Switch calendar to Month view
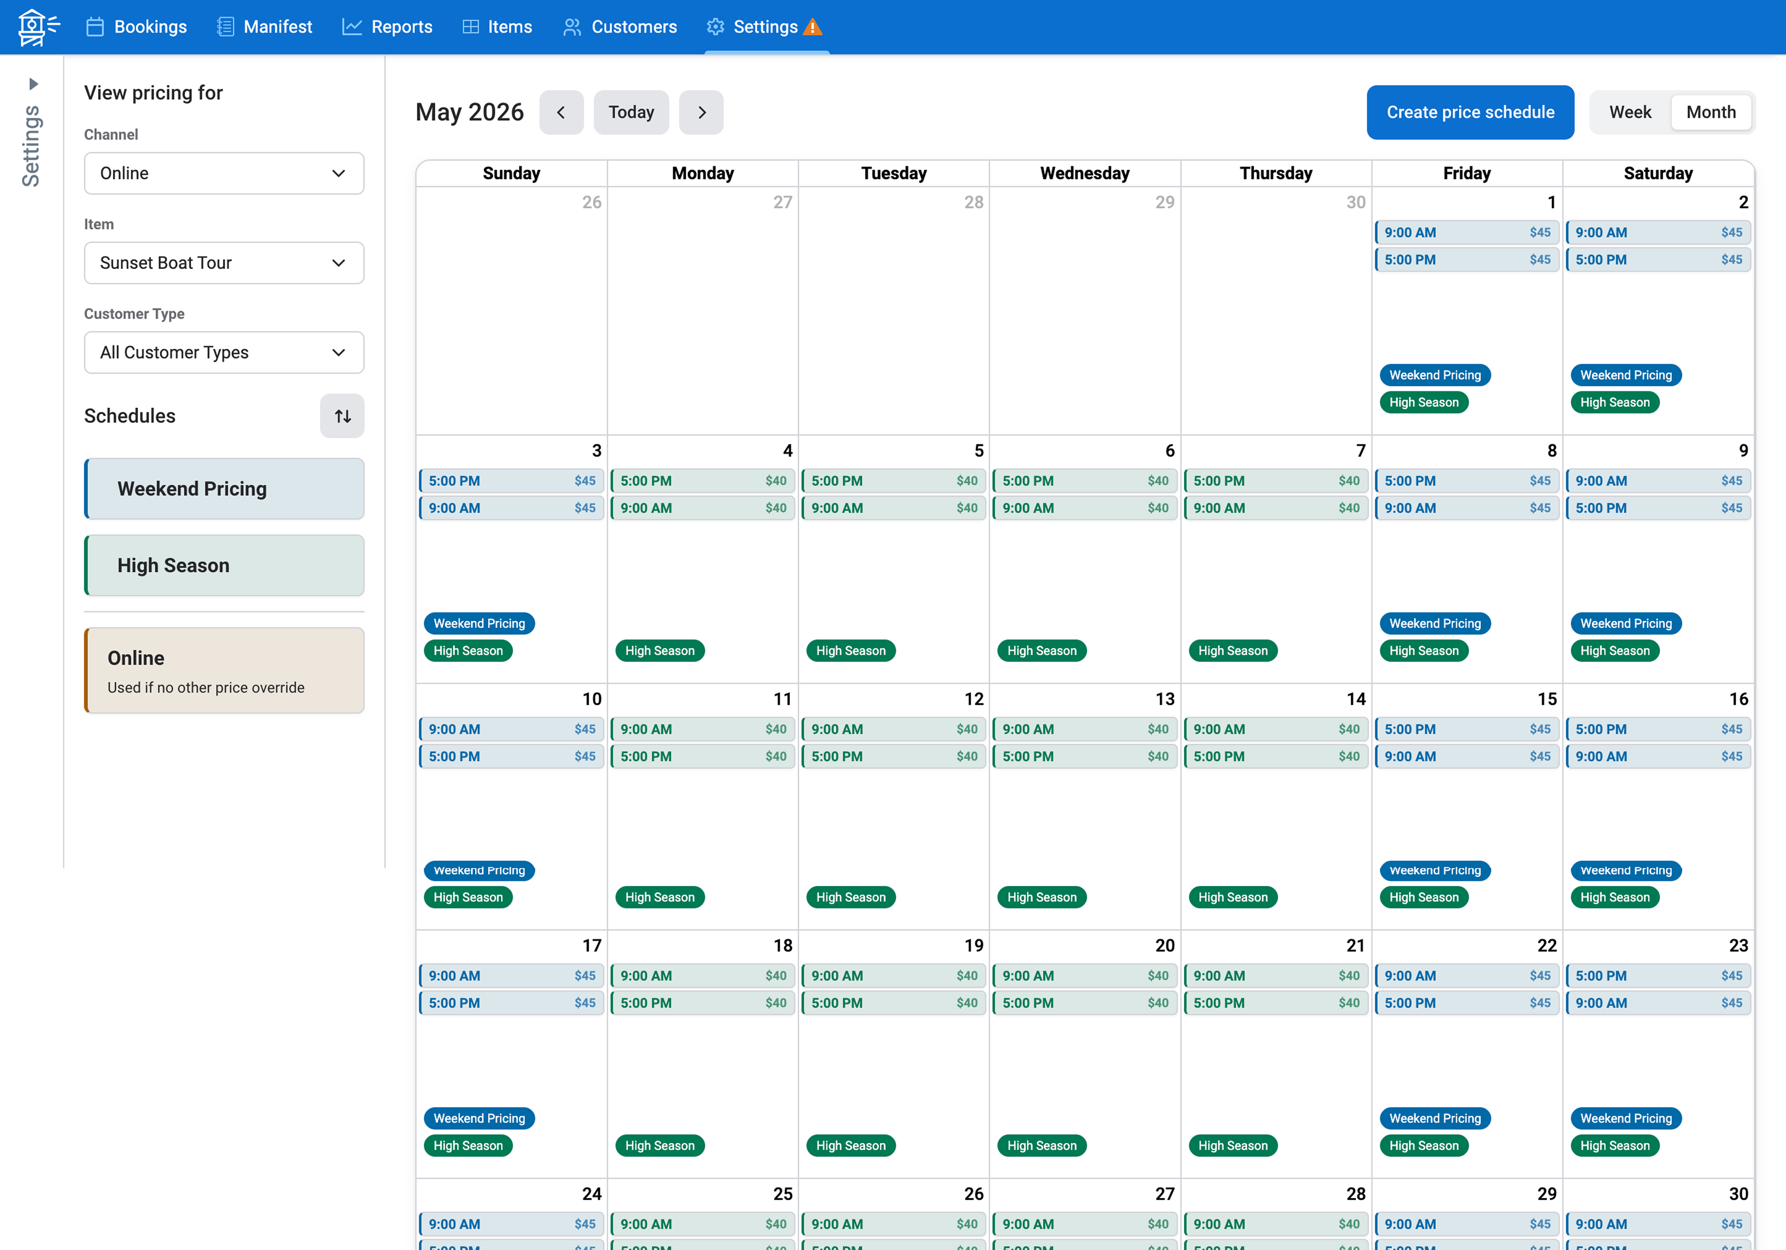This screenshot has width=1786, height=1250. click(x=1711, y=113)
